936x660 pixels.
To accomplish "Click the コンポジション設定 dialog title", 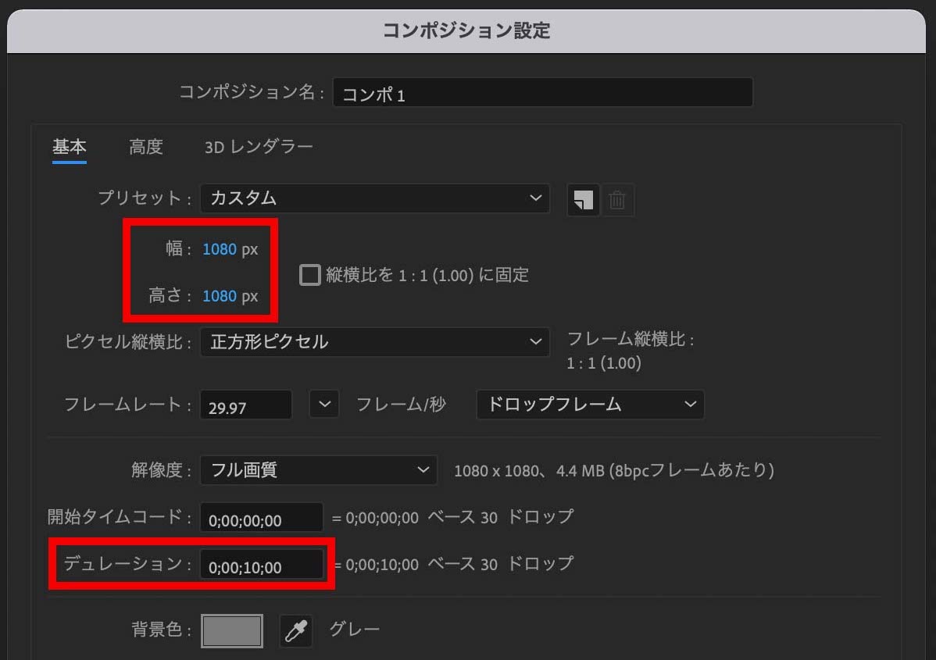I will coord(466,30).
